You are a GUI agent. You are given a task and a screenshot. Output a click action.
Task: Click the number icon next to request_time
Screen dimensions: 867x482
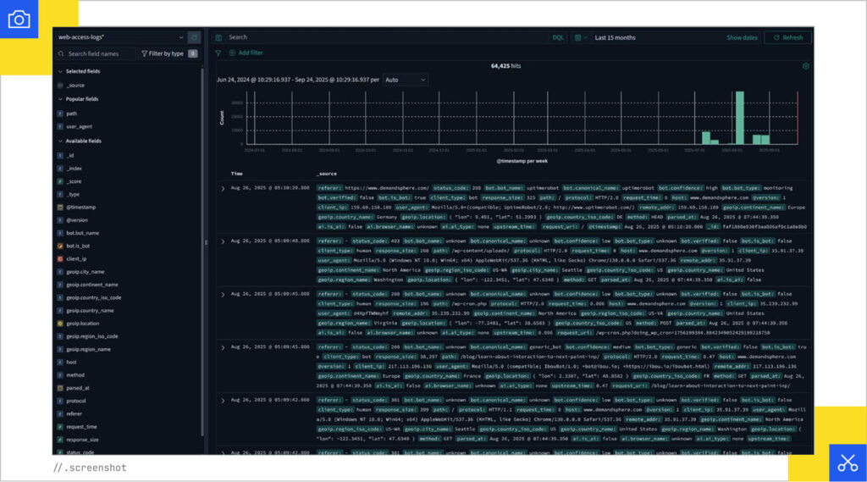pyautogui.click(x=60, y=427)
